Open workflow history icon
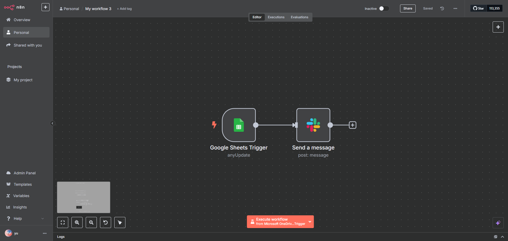Viewport: 508px width, 241px height. (442, 8)
